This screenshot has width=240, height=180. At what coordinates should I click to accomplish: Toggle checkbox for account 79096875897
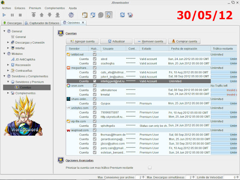(x=95, y=112)
